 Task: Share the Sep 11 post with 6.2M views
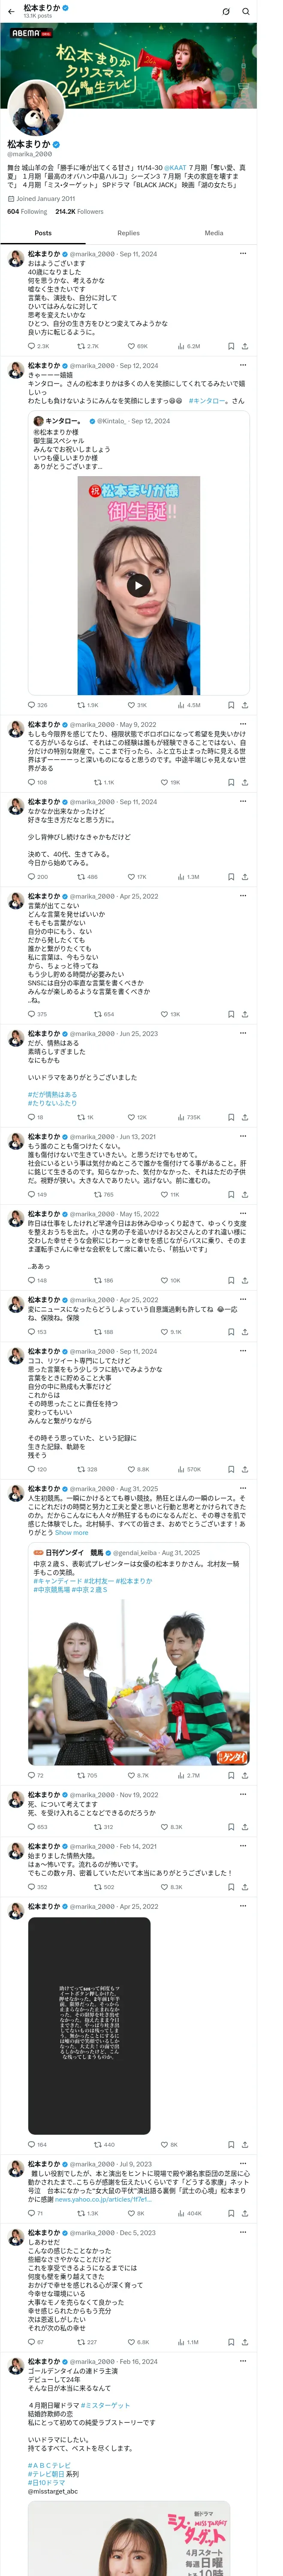244,346
